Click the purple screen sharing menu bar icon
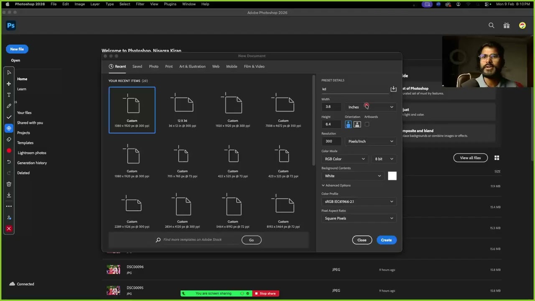The width and height of the screenshot is (535, 301). point(427,4)
